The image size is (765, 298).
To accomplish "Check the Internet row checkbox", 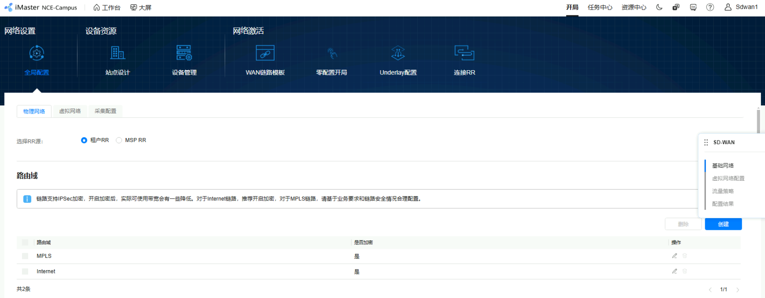I will pyautogui.click(x=25, y=271).
